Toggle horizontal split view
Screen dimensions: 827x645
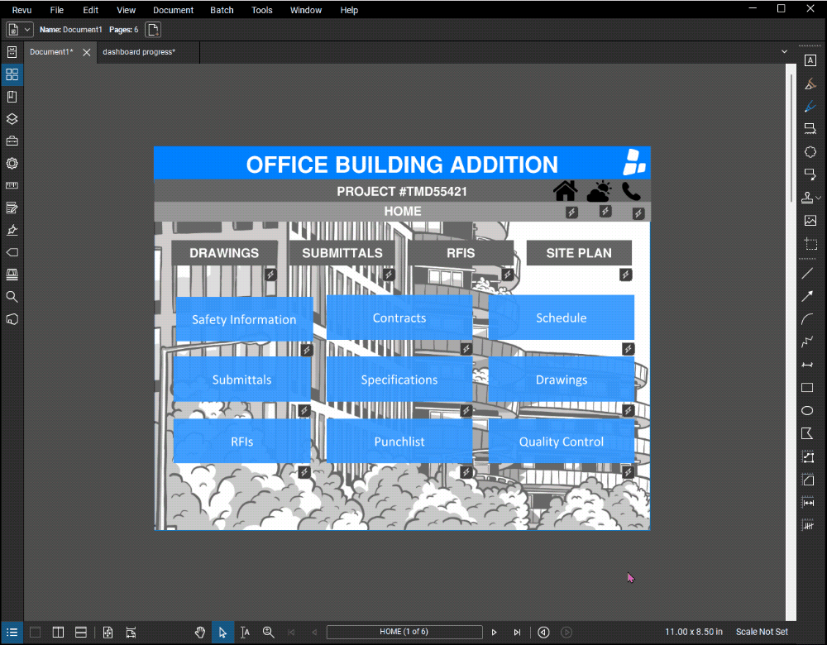tap(80, 632)
